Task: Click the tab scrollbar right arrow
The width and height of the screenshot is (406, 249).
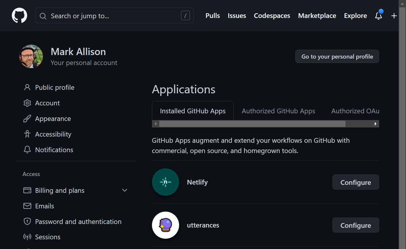Action: [x=376, y=124]
